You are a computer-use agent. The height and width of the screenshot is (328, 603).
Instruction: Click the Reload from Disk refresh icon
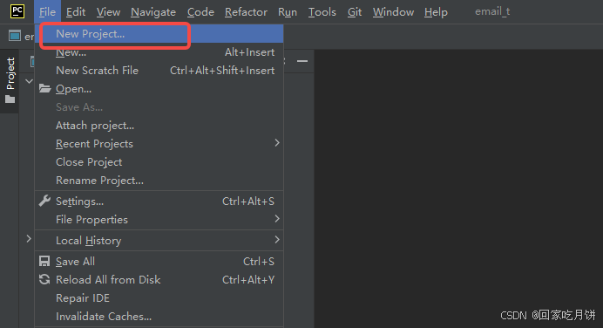coord(44,279)
